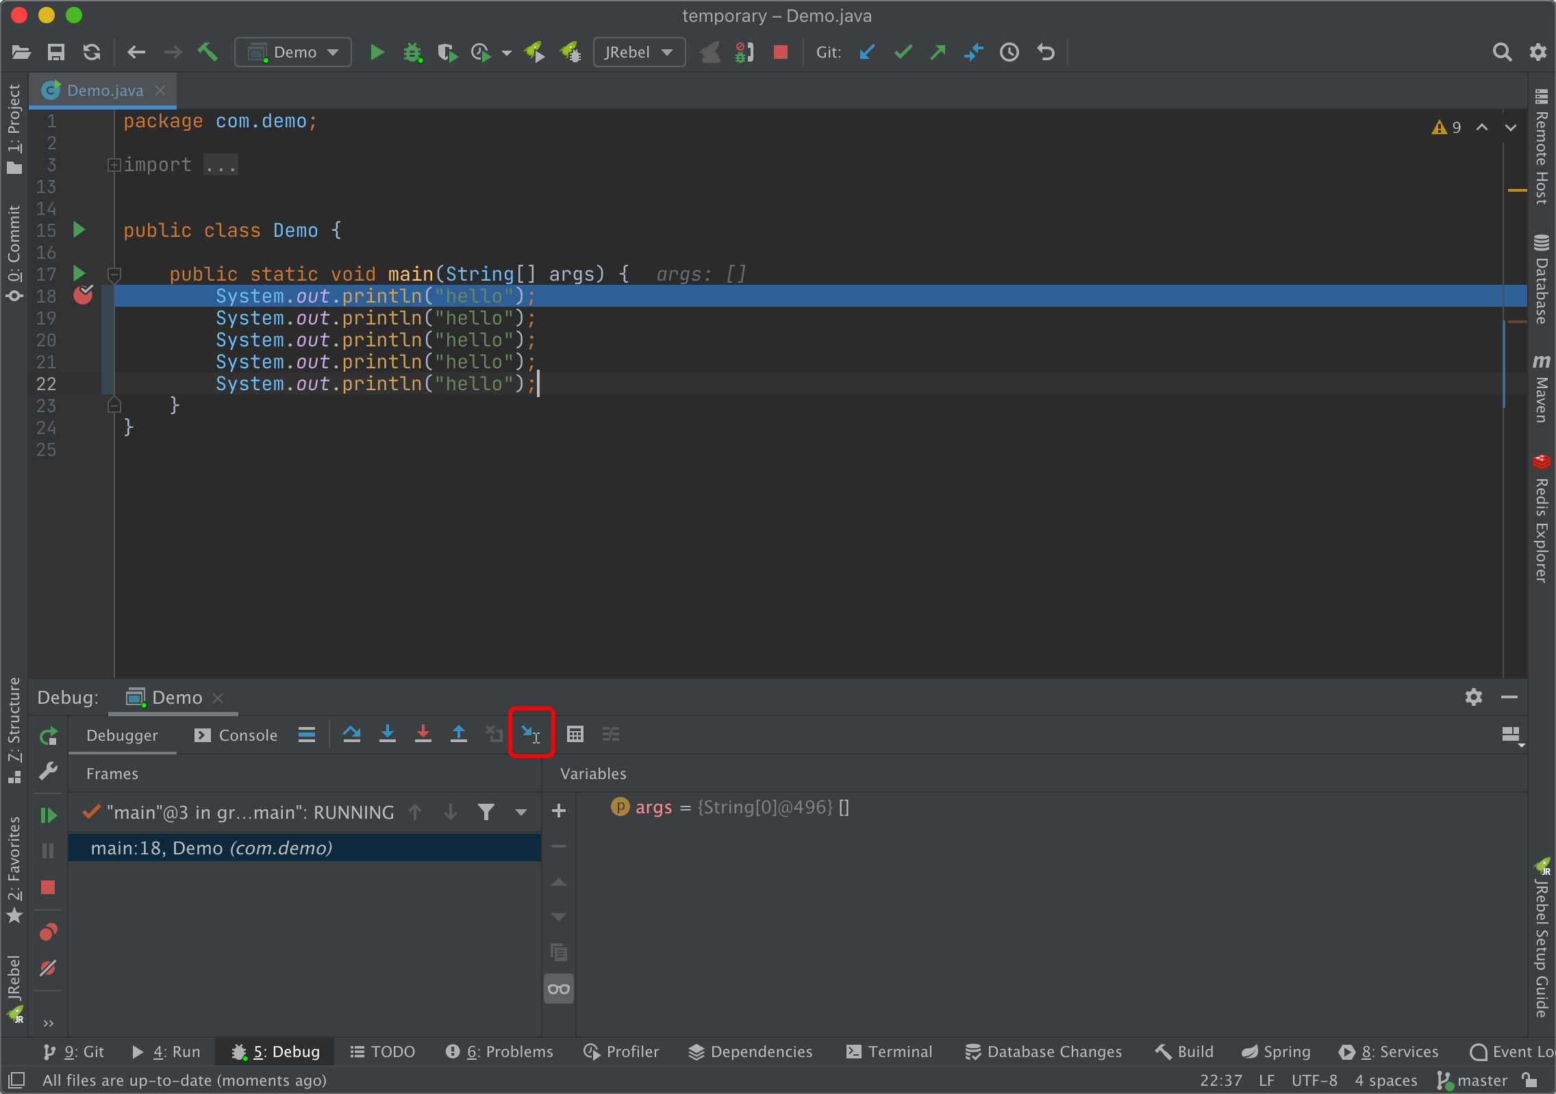Image resolution: width=1556 pixels, height=1094 pixels.
Task: Click Run to Cursor icon
Action: pyautogui.click(x=531, y=734)
